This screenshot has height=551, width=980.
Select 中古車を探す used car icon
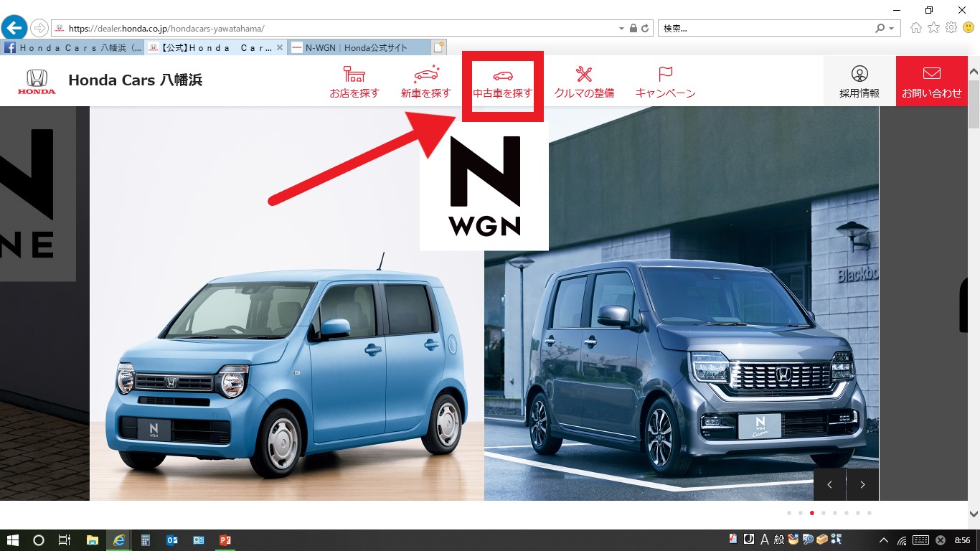tap(502, 82)
